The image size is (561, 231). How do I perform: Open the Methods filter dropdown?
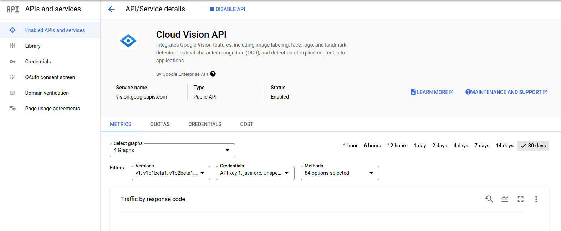pos(340,173)
